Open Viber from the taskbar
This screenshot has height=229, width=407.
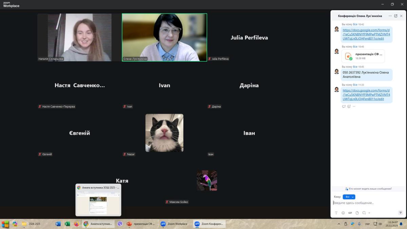pyautogui.click(x=120, y=224)
